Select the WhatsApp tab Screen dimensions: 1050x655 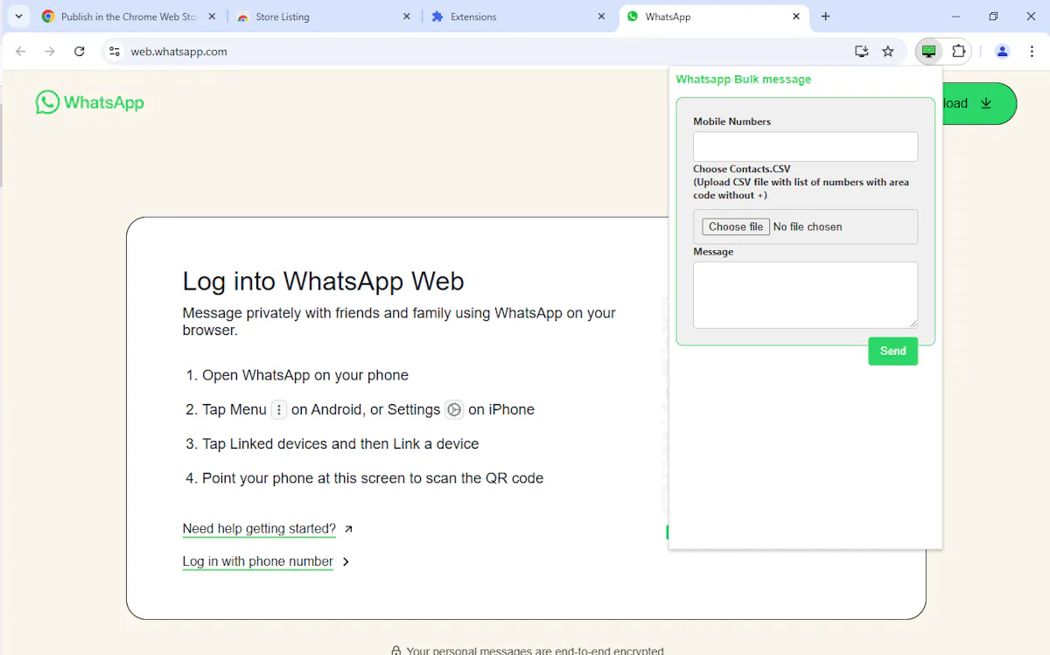tap(713, 17)
